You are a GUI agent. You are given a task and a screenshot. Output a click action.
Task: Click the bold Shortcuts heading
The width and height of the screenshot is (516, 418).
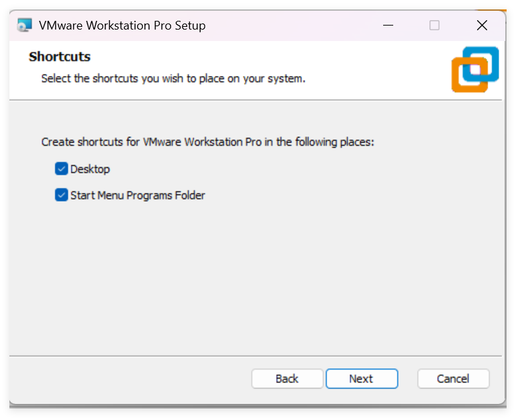pyautogui.click(x=60, y=57)
